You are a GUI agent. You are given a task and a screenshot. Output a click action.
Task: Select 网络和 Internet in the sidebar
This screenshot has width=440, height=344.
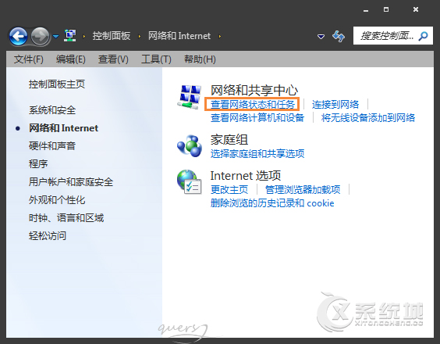point(63,128)
